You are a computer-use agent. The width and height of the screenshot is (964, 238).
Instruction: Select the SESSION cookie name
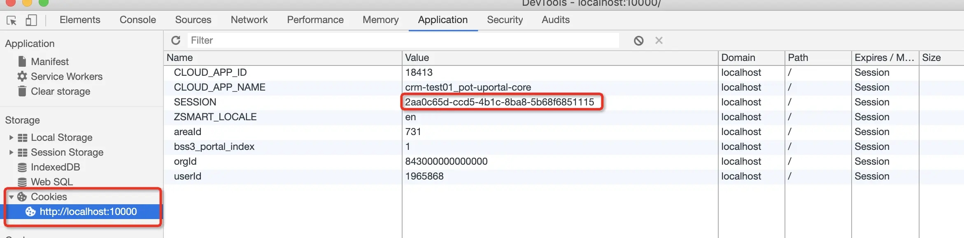pyautogui.click(x=195, y=102)
